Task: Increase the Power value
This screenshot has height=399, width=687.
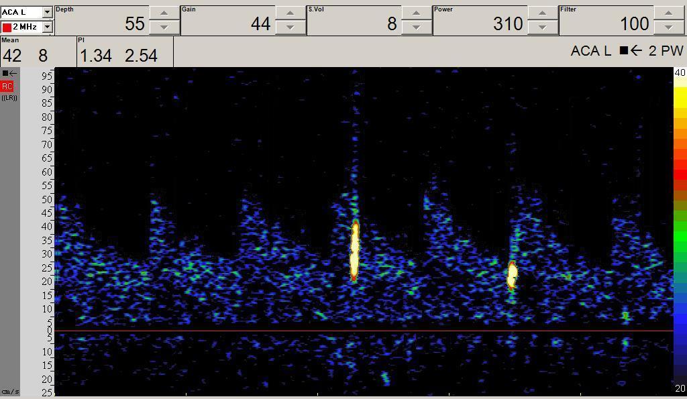Action: pos(542,13)
